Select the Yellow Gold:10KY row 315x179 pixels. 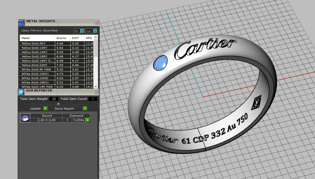(57, 48)
